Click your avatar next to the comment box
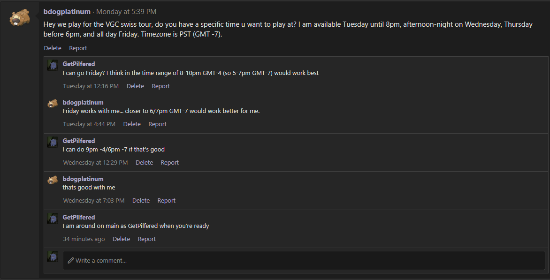Image resolution: width=550 pixels, height=280 pixels. click(53, 257)
